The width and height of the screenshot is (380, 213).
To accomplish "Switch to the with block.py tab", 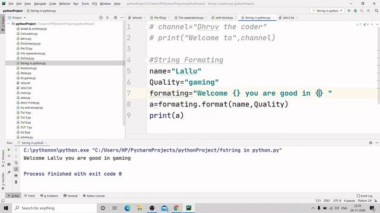I will [224, 18].
